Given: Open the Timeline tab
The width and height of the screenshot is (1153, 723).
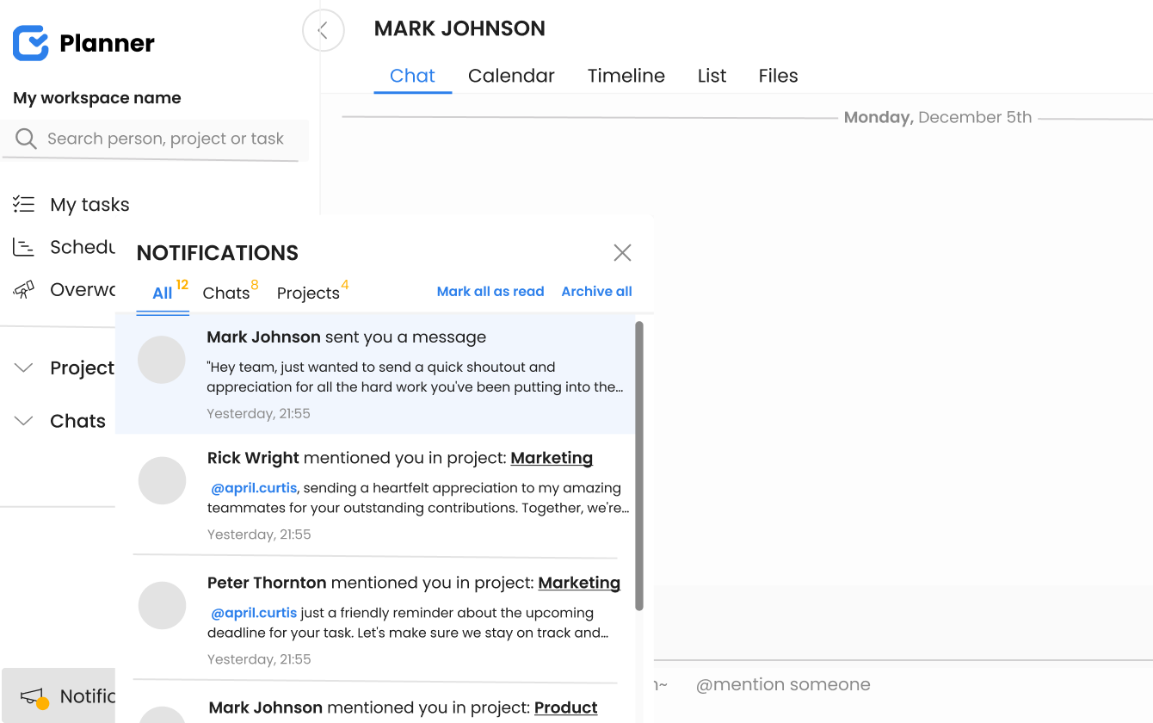Looking at the screenshot, I should click(x=626, y=76).
